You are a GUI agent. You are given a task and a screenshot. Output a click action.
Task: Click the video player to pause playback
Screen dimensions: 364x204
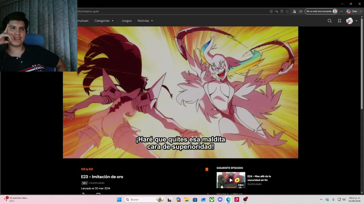point(181,92)
